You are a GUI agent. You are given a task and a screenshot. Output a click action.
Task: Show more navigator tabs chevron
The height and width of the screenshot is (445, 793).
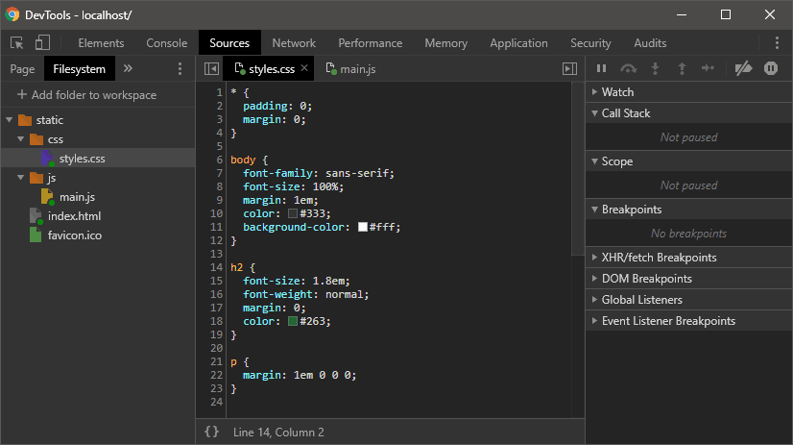(x=129, y=69)
